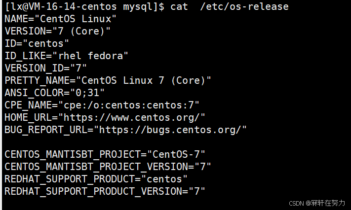The height and width of the screenshot is (210, 351).
Task: Click the https://bugs.centos.org/ bug report URL
Action: coord(173,130)
